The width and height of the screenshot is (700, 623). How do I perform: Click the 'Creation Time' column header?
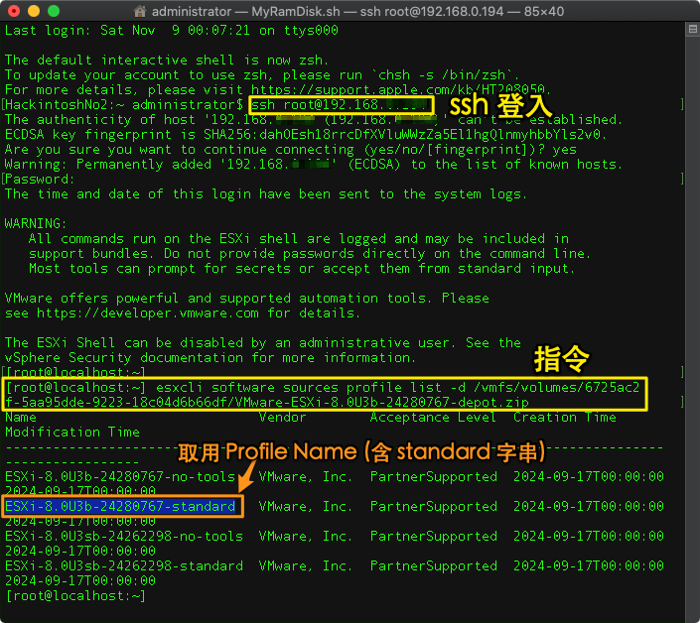(x=565, y=417)
